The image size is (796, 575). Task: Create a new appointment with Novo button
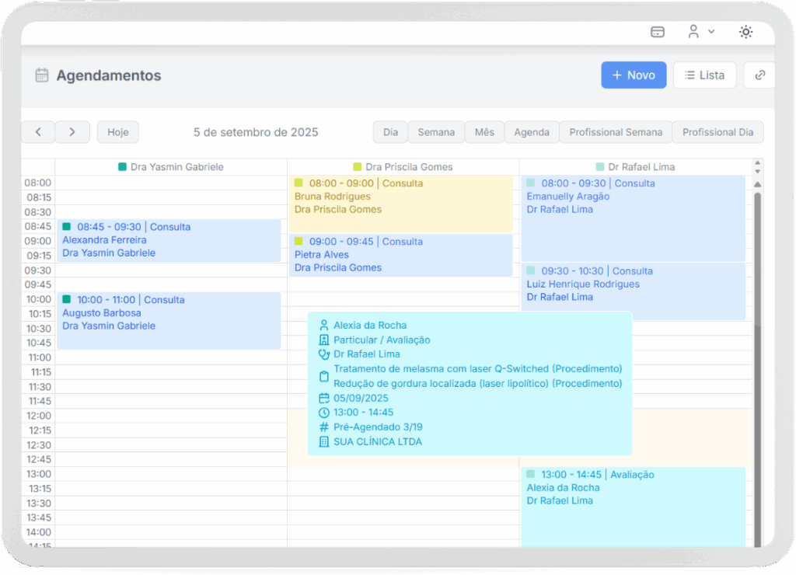(x=633, y=75)
